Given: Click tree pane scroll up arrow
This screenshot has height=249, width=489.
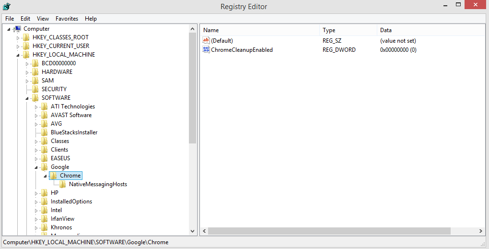Looking at the screenshot, I should point(192,29).
